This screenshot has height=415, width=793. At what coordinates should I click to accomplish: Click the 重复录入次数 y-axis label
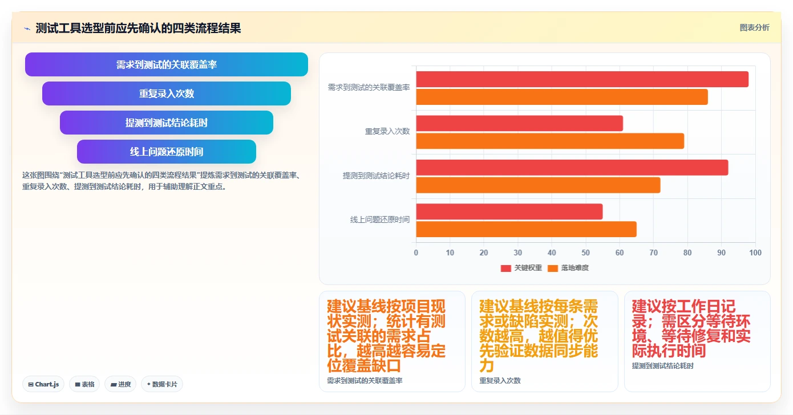click(387, 132)
